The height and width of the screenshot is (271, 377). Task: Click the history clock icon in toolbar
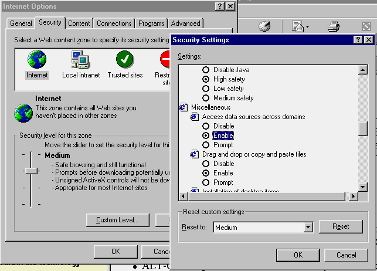click(x=264, y=26)
